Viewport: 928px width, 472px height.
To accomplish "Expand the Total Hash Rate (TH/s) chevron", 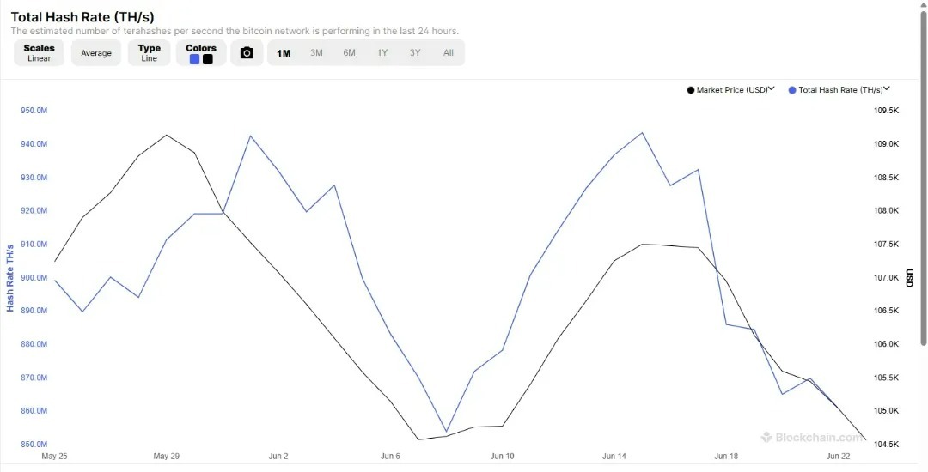I will click(x=887, y=89).
